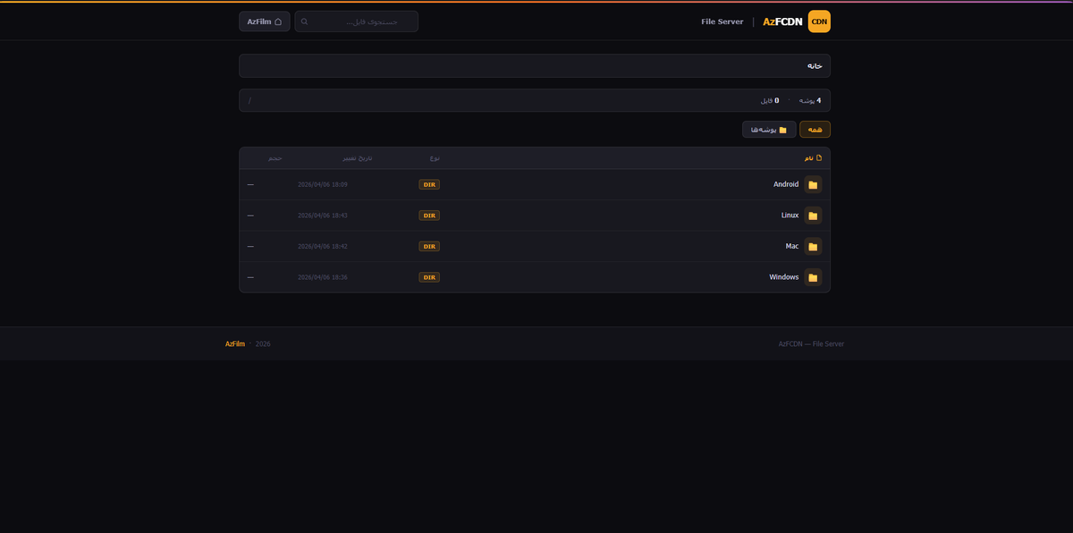1073x533 pixels.
Task: Click the date 2026/04/06 18:36
Action: coord(322,277)
